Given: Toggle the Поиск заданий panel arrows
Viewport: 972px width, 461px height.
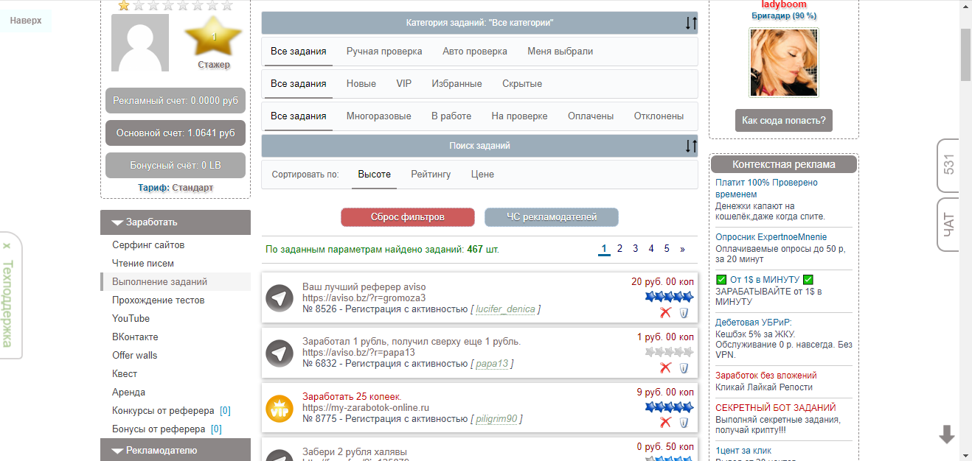Looking at the screenshot, I should [x=690, y=146].
